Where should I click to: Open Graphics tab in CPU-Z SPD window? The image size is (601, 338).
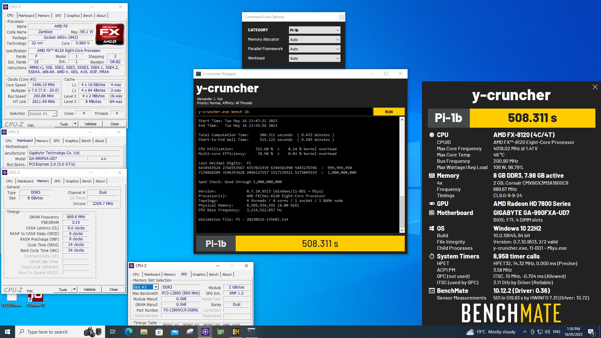(x=199, y=274)
